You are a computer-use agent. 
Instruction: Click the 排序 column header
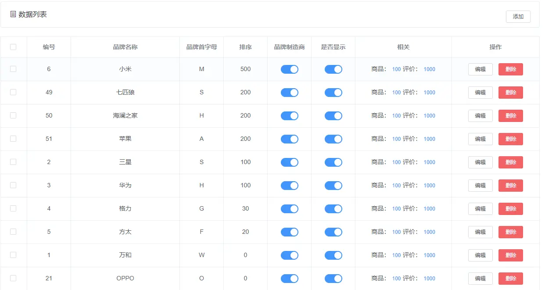pos(245,47)
